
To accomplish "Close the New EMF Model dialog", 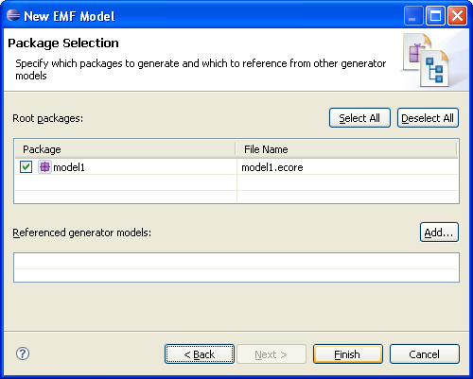I will pyautogui.click(x=457, y=15).
